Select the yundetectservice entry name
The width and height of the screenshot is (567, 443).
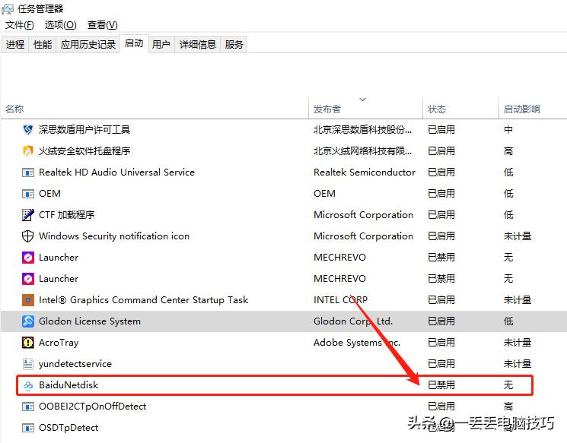click(x=75, y=364)
